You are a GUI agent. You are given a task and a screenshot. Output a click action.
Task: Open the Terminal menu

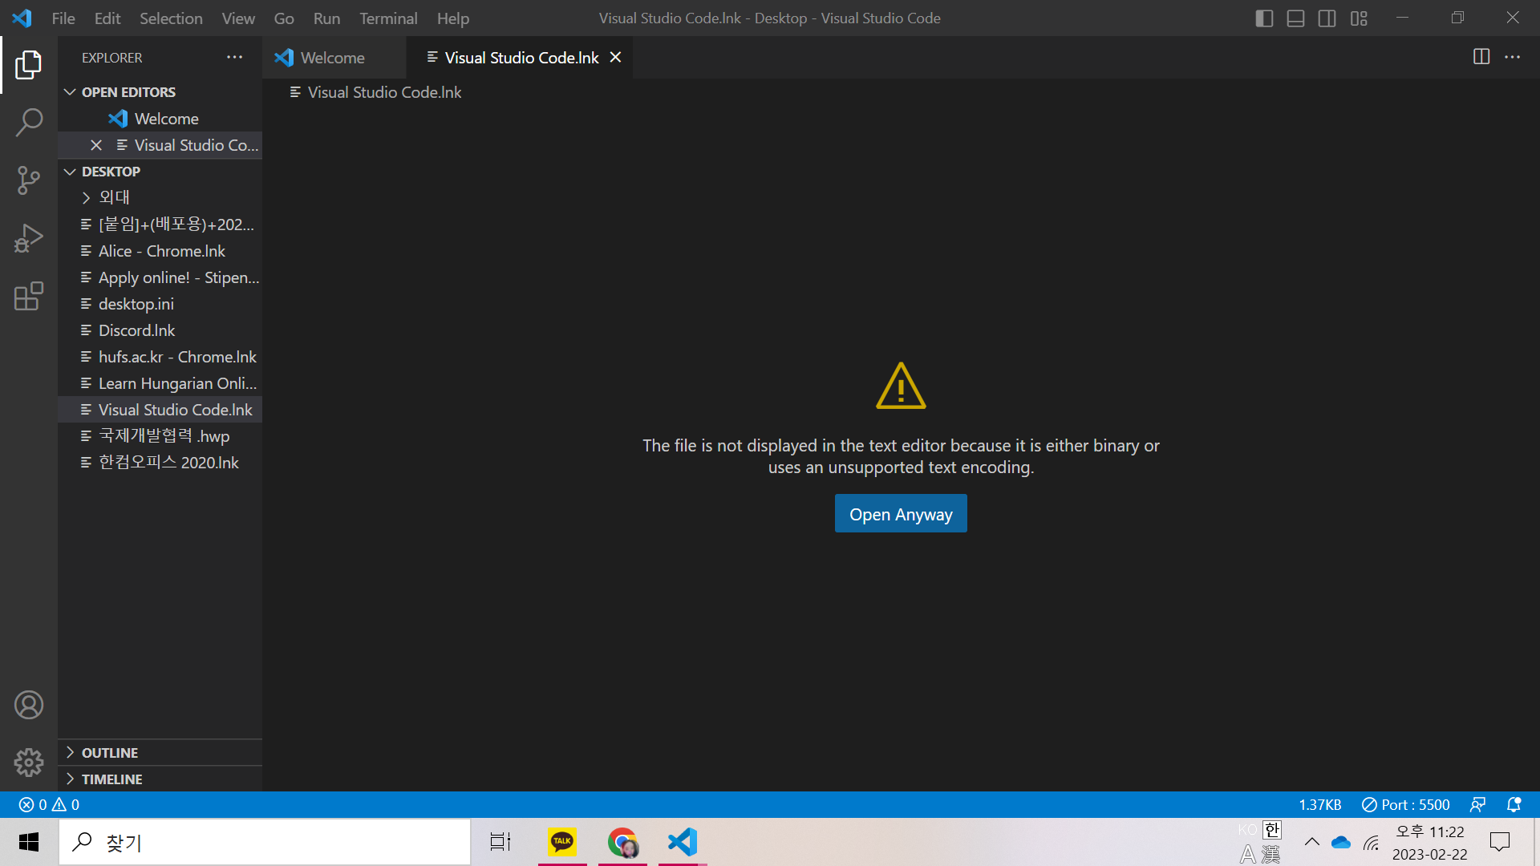[388, 18]
